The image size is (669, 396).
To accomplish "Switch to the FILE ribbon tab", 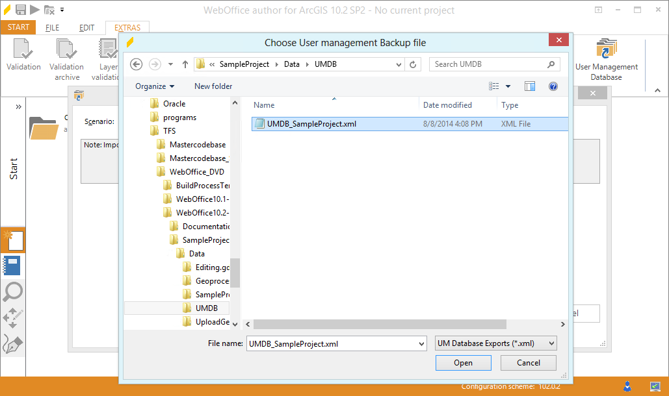I will (x=53, y=27).
